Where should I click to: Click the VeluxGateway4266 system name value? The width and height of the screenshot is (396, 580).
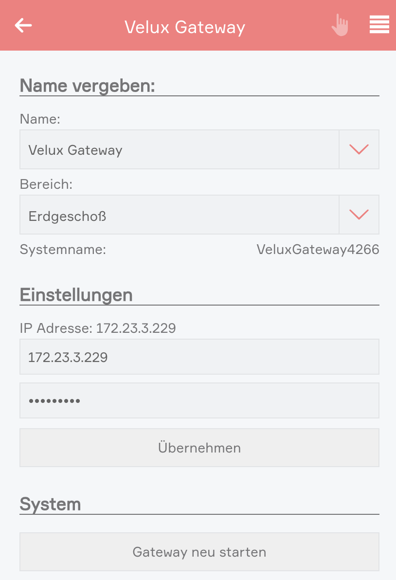tap(318, 250)
